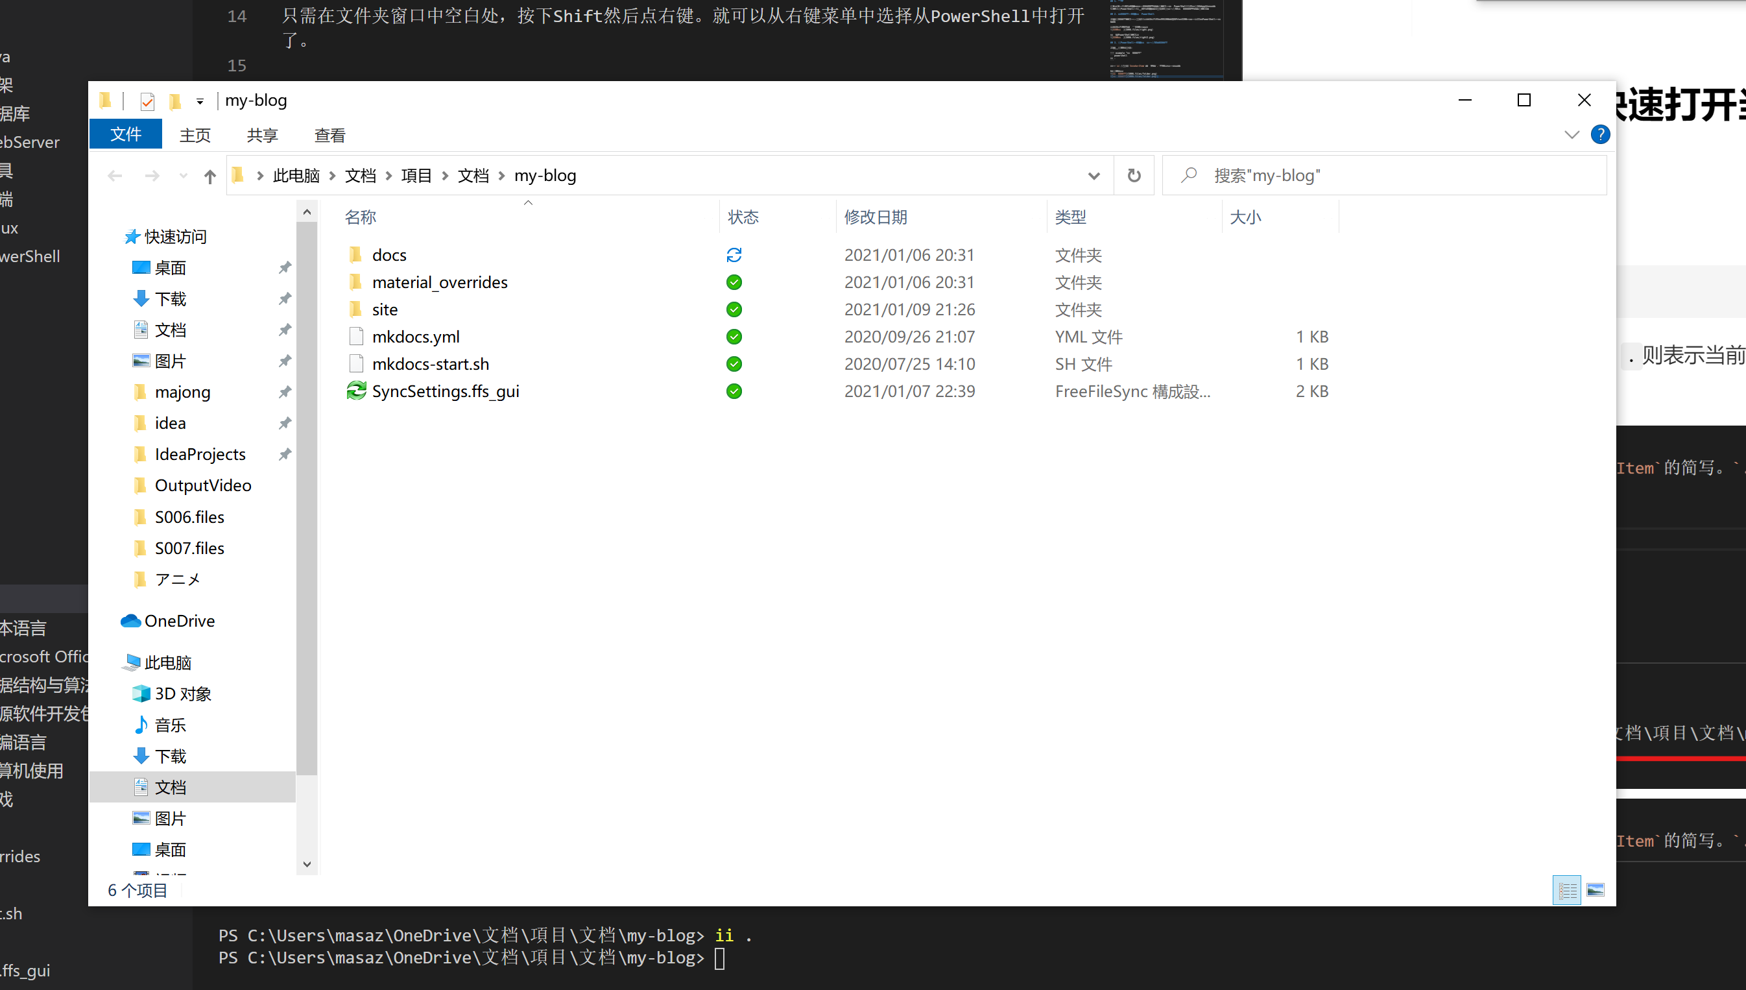Toggle the pin next to IdeaProjects
1746x990 pixels.
(285, 453)
